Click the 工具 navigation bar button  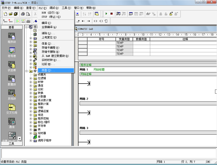tap(12, 144)
